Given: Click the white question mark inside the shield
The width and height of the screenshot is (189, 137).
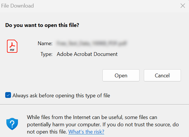Looking at the screenshot, I should pyautogui.click(x=12, y=124).
